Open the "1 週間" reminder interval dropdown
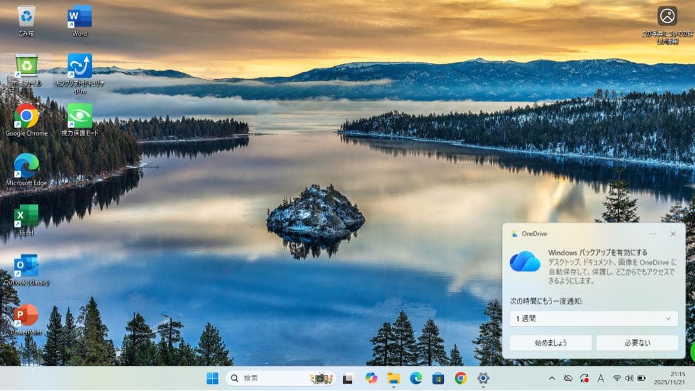695x391 pixels. point(592,318)
